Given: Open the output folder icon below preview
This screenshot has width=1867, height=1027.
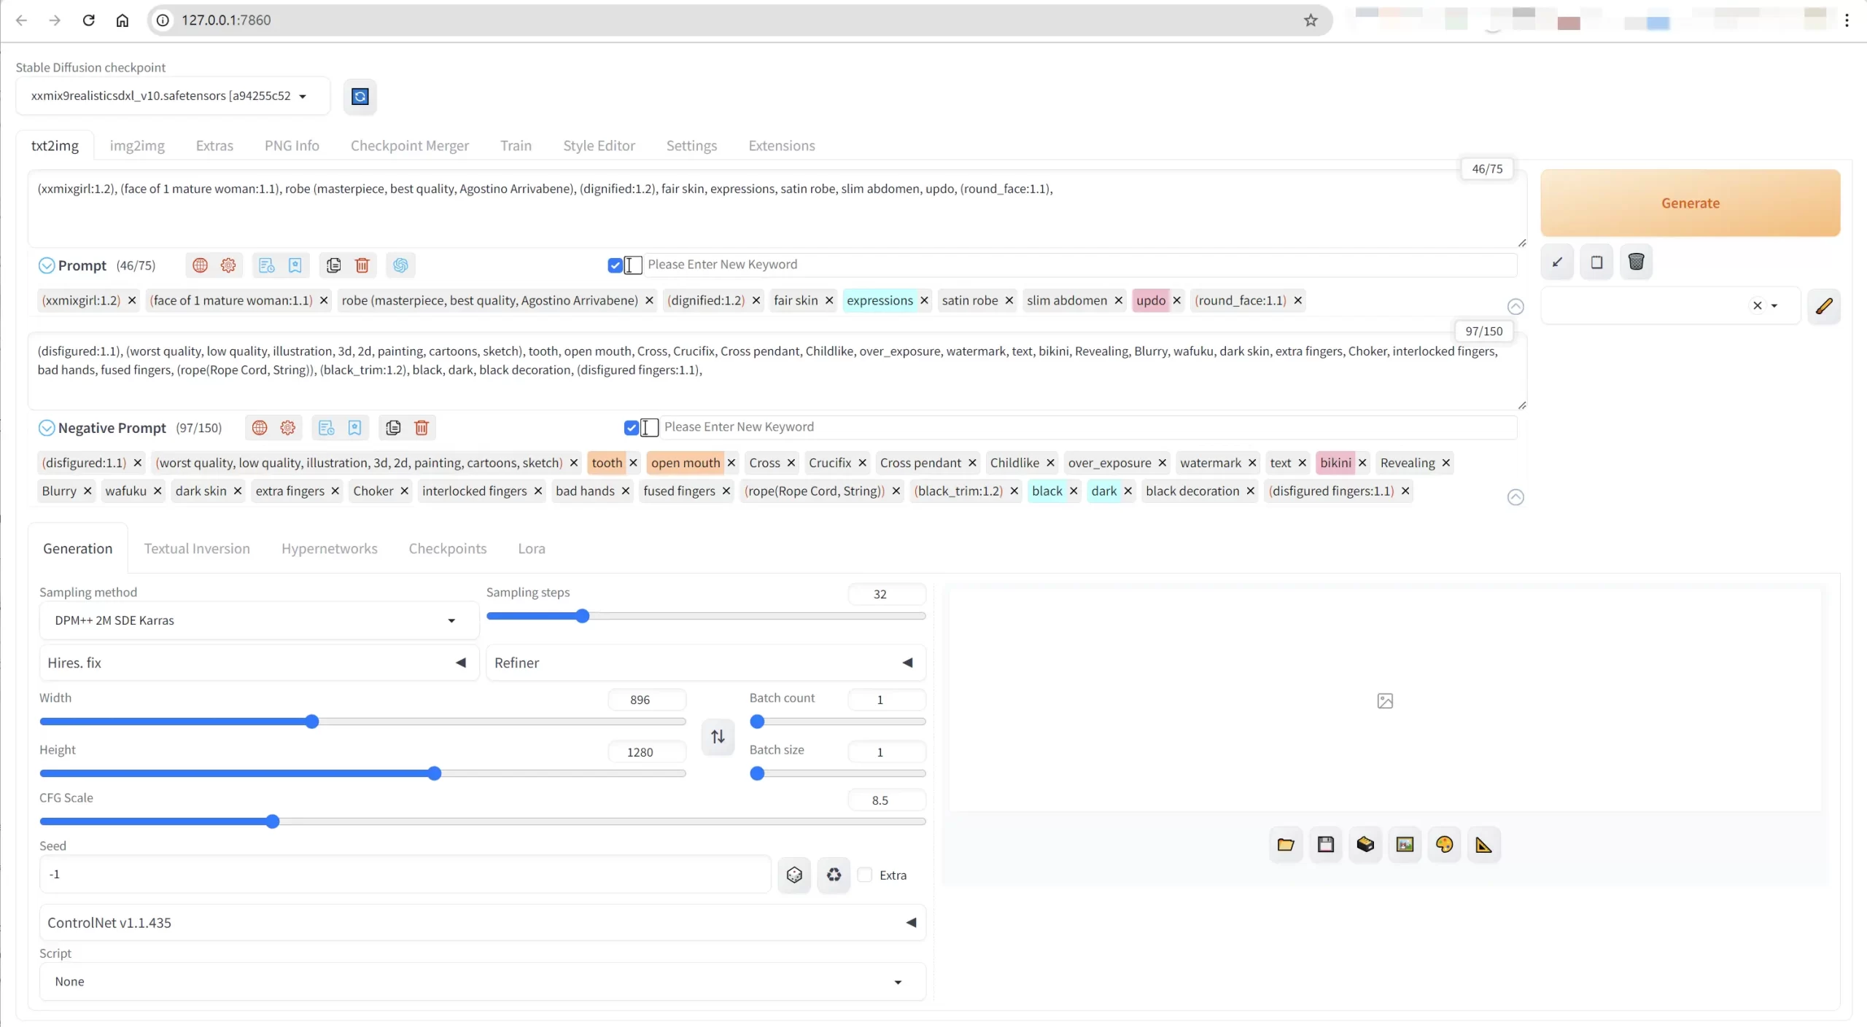Looking at the screenshot, I should [x=1286, y=844].
